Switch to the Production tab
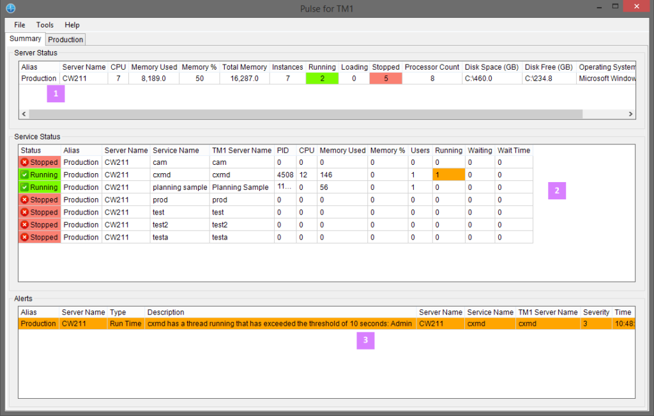 point(66,40)
